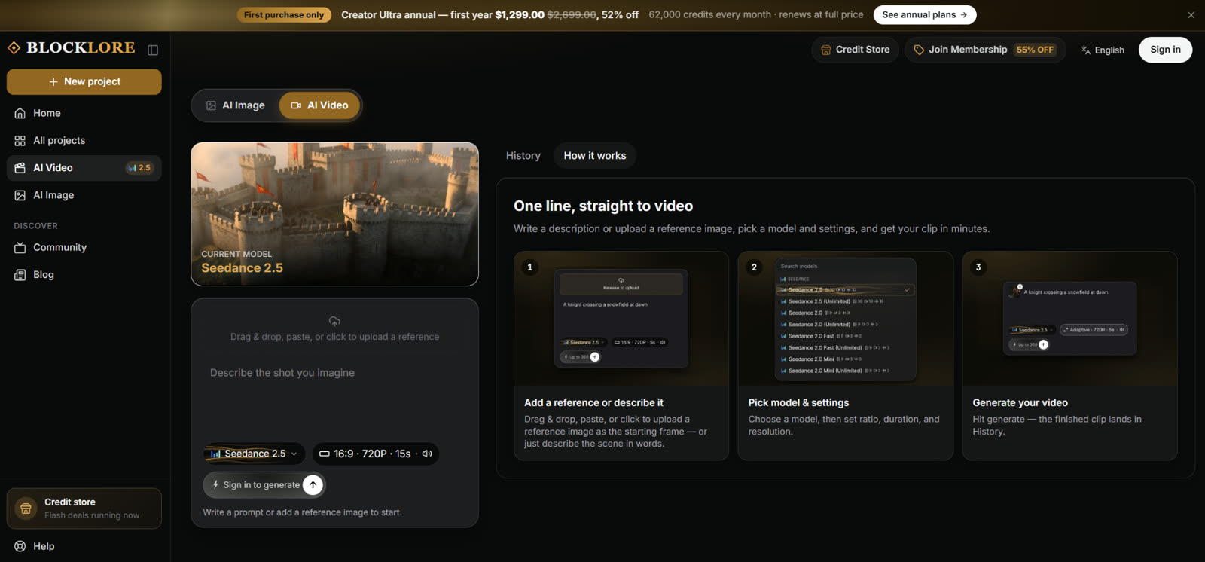The width and height of the screenshot is (1205, 562).
Task: Open the Seedance 2.5 current model thumbnail
Action: tap(334, 214)
